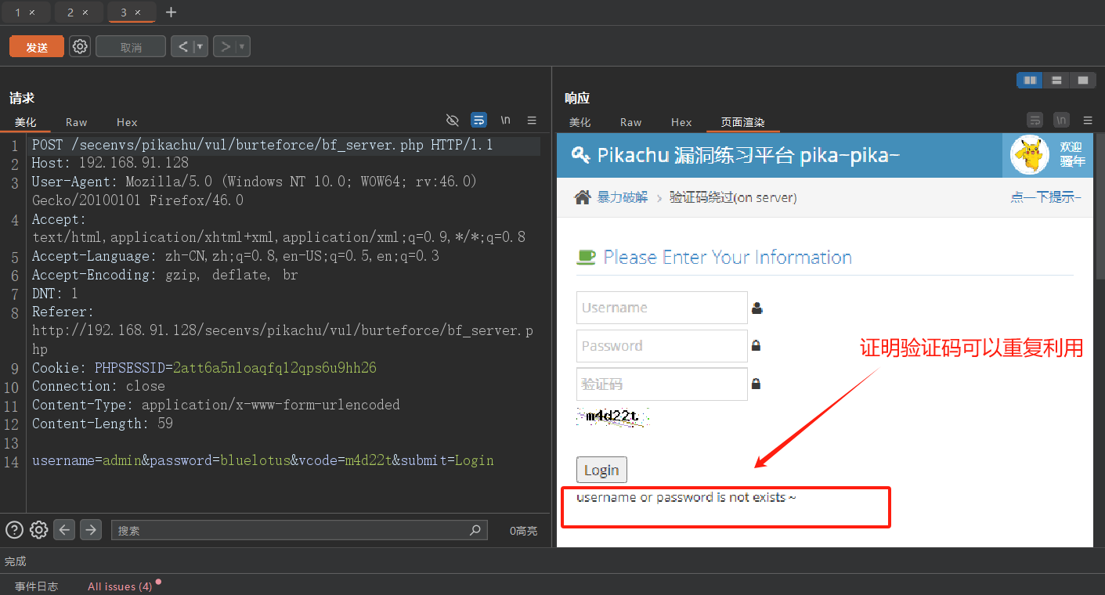Image resolution: width=1105 pixels, height=595 pixels.
Task: Jump to next search match arrow
Action: [x=91, y=530]
